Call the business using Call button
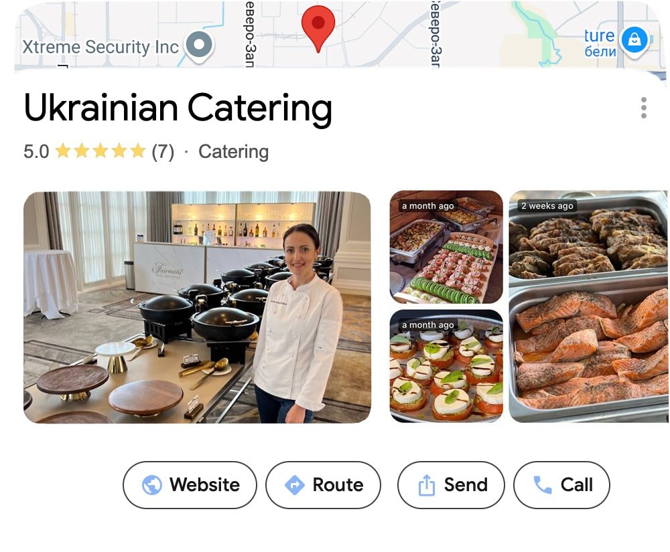Image resolution: width=670 pixels, height=552 pixels. tap(561, 485)
